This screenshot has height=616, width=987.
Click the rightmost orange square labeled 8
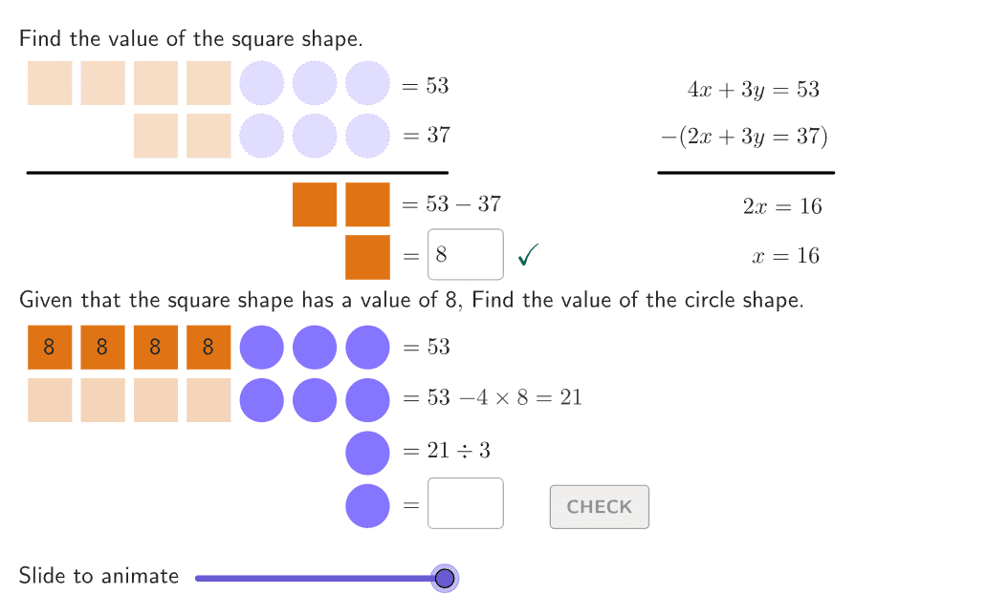(x=208, y=348)
